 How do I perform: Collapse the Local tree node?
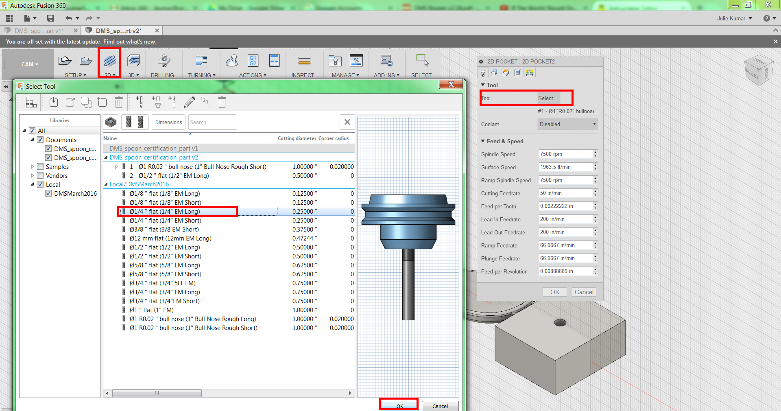tap(33, 184)
